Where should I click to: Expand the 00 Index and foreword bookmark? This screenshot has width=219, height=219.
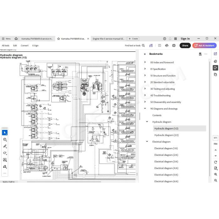(145, 62)
